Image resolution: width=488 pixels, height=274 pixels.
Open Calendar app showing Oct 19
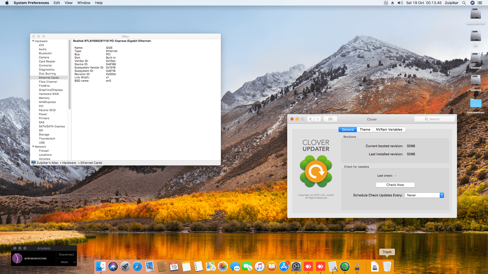tap(174, 267)
